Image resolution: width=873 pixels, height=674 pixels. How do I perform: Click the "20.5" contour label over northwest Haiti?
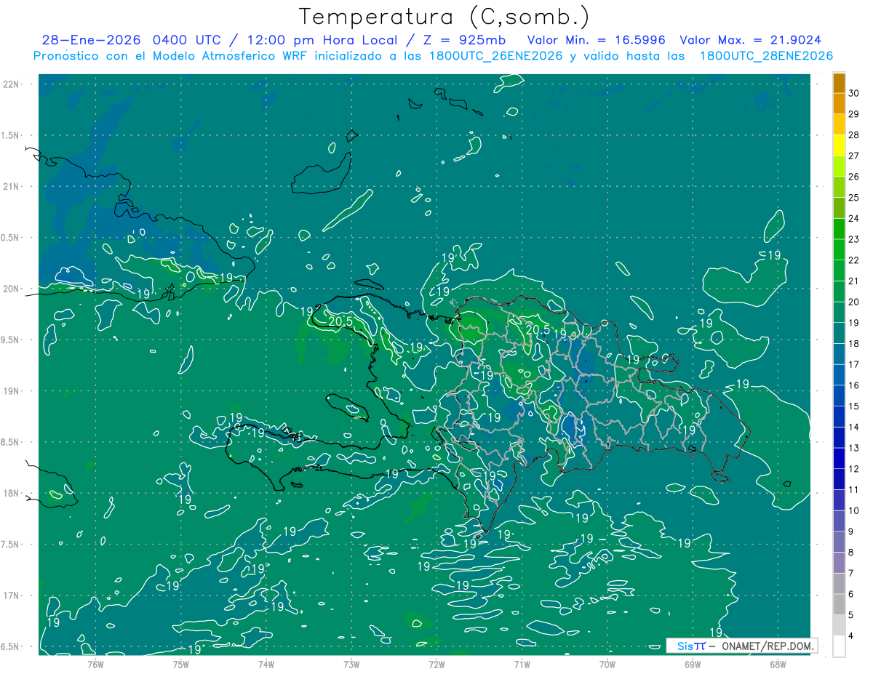point(340,321)
